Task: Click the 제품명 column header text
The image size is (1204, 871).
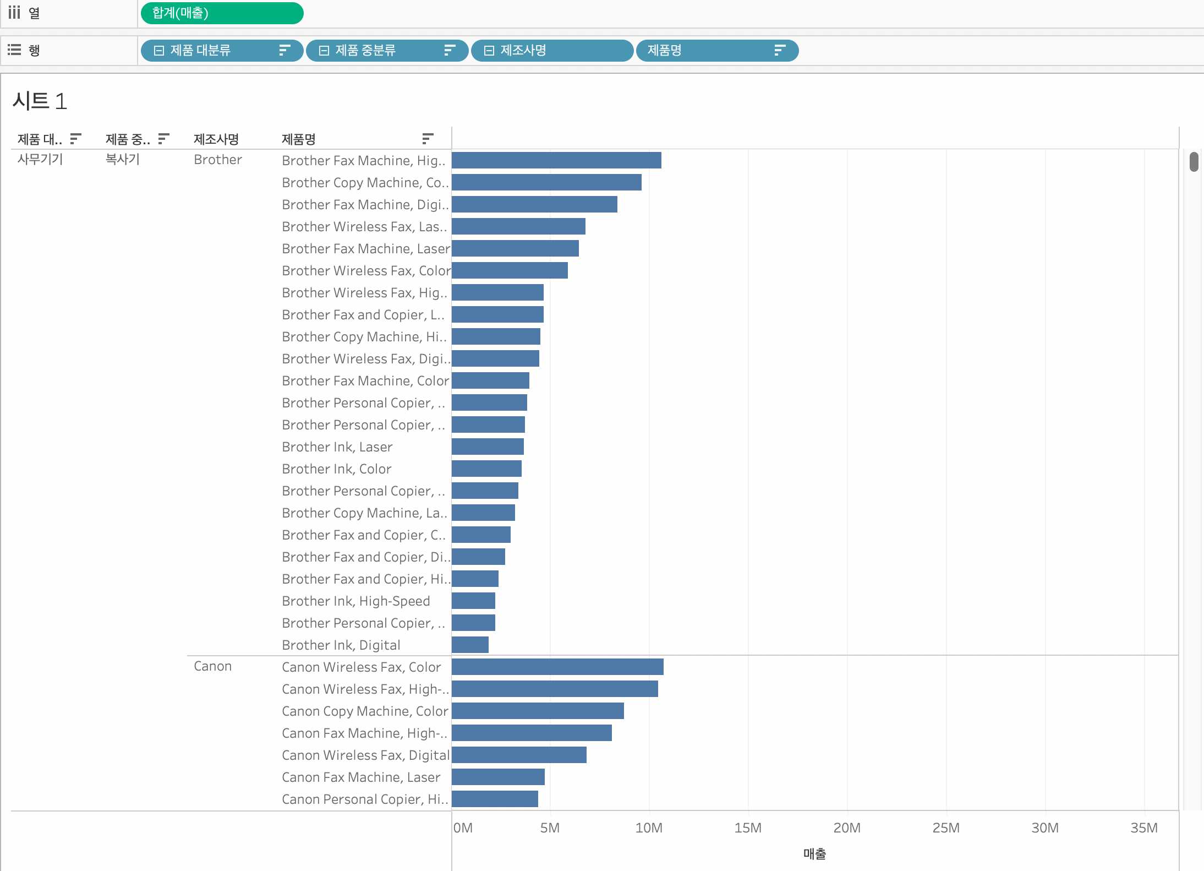Action: 299,139
